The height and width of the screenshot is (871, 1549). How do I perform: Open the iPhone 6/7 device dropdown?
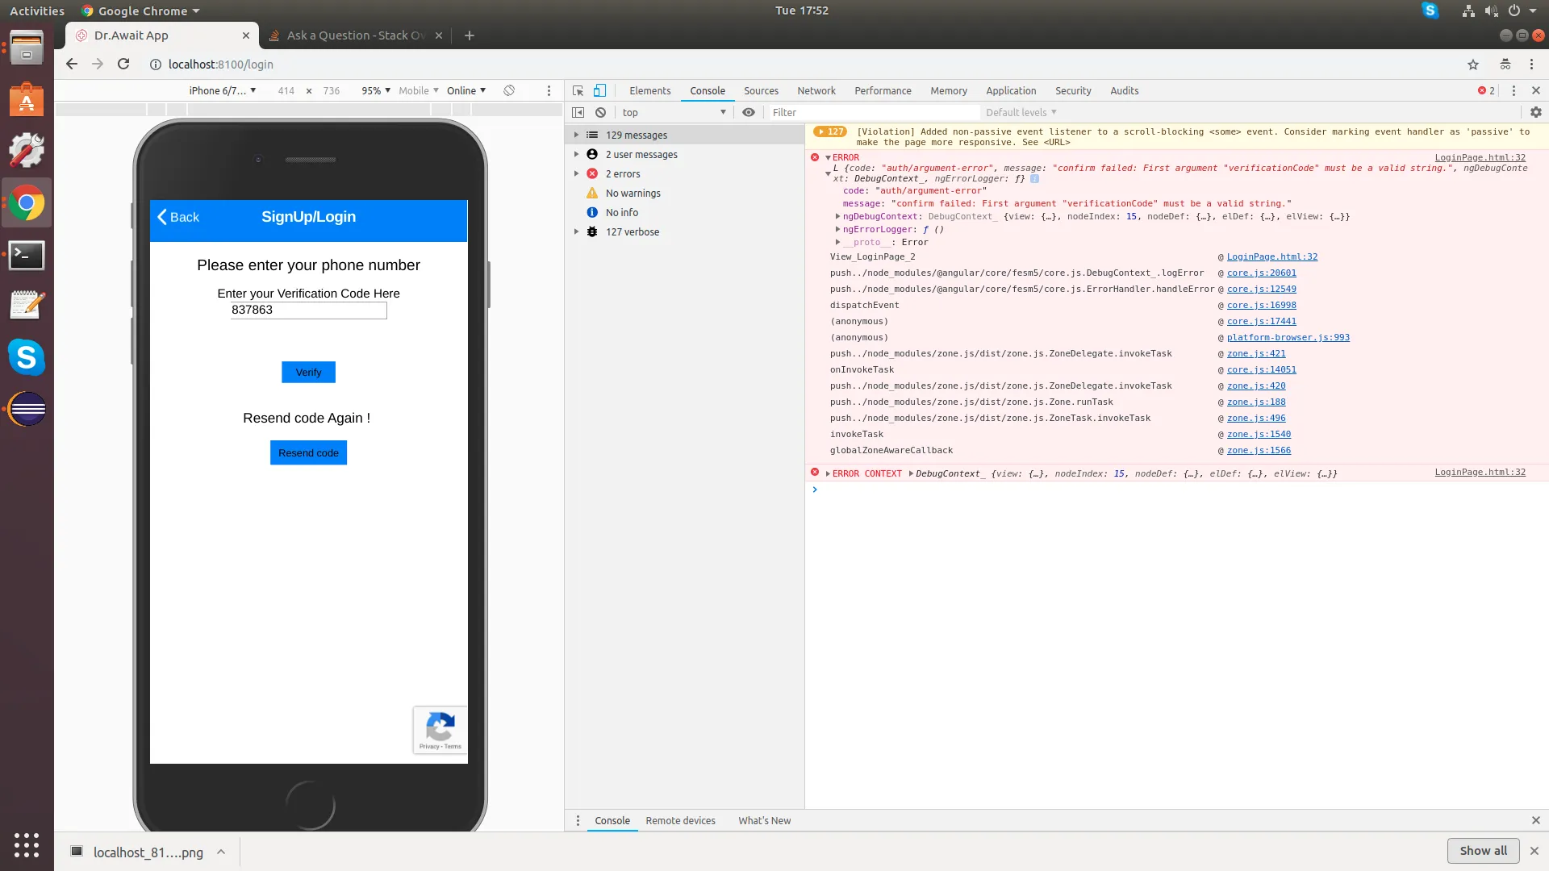223,91
